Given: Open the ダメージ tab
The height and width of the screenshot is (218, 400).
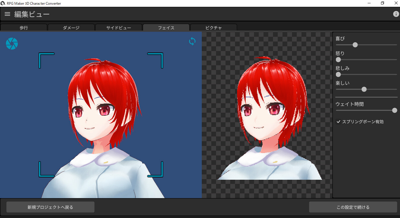Looking at the screenshot, I should 71,28.
